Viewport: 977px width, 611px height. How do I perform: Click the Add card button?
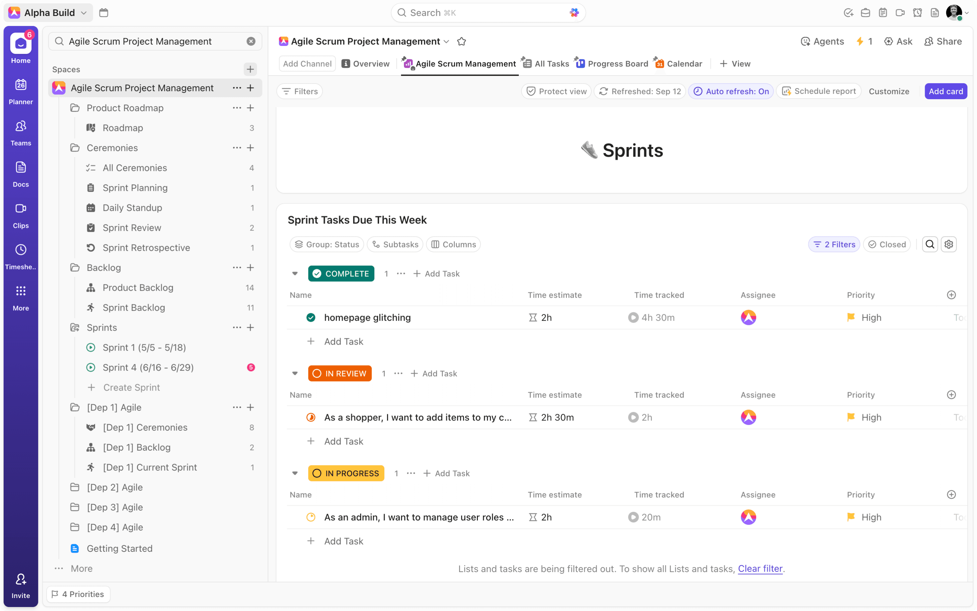pyautogui.click(x=945, y=91)
